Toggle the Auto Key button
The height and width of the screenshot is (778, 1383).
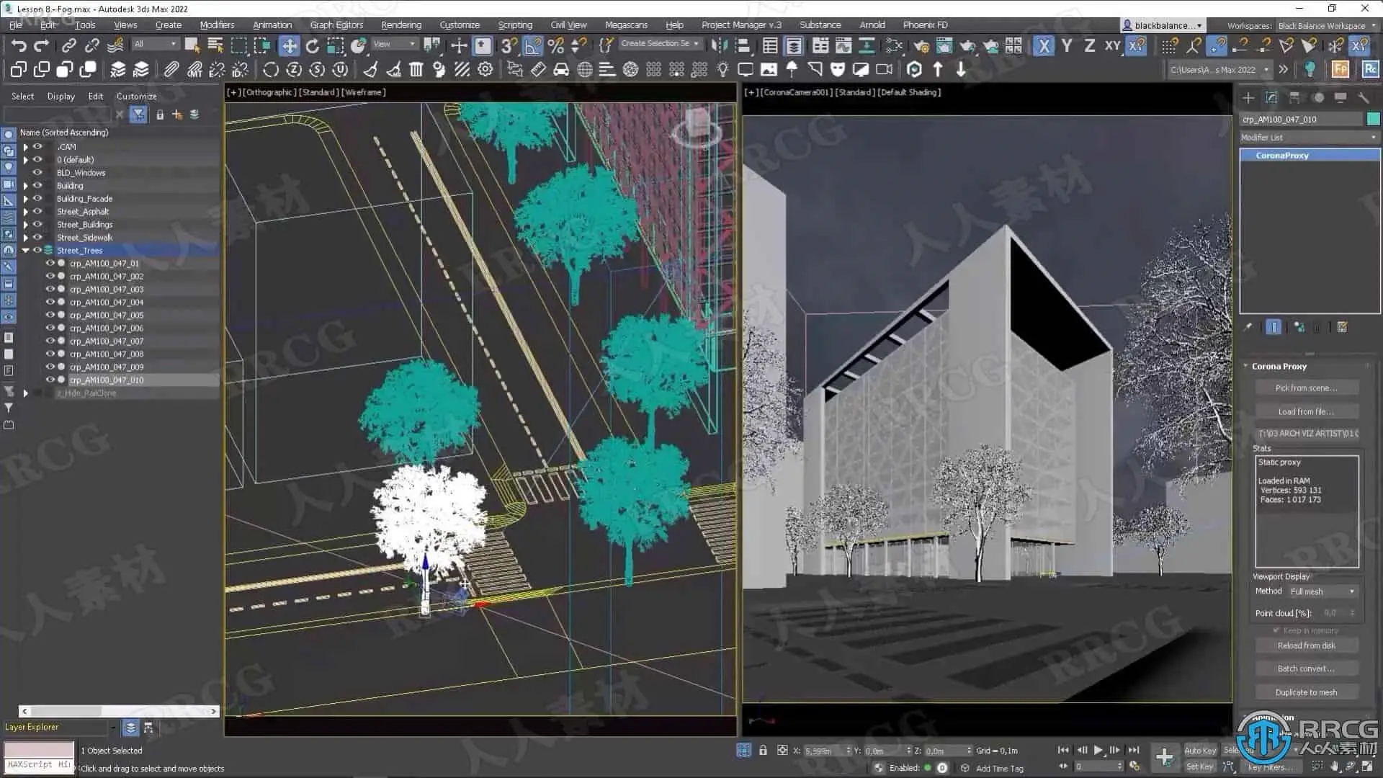pos(1199,750)
